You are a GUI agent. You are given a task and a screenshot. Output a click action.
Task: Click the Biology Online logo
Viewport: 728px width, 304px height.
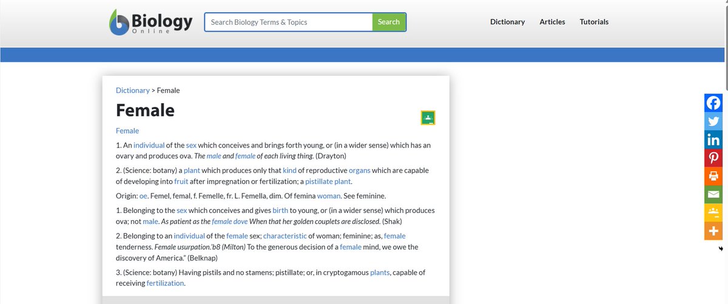click(151, 22)
